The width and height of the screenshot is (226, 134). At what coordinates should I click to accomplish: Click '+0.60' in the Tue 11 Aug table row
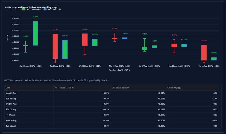215,126
